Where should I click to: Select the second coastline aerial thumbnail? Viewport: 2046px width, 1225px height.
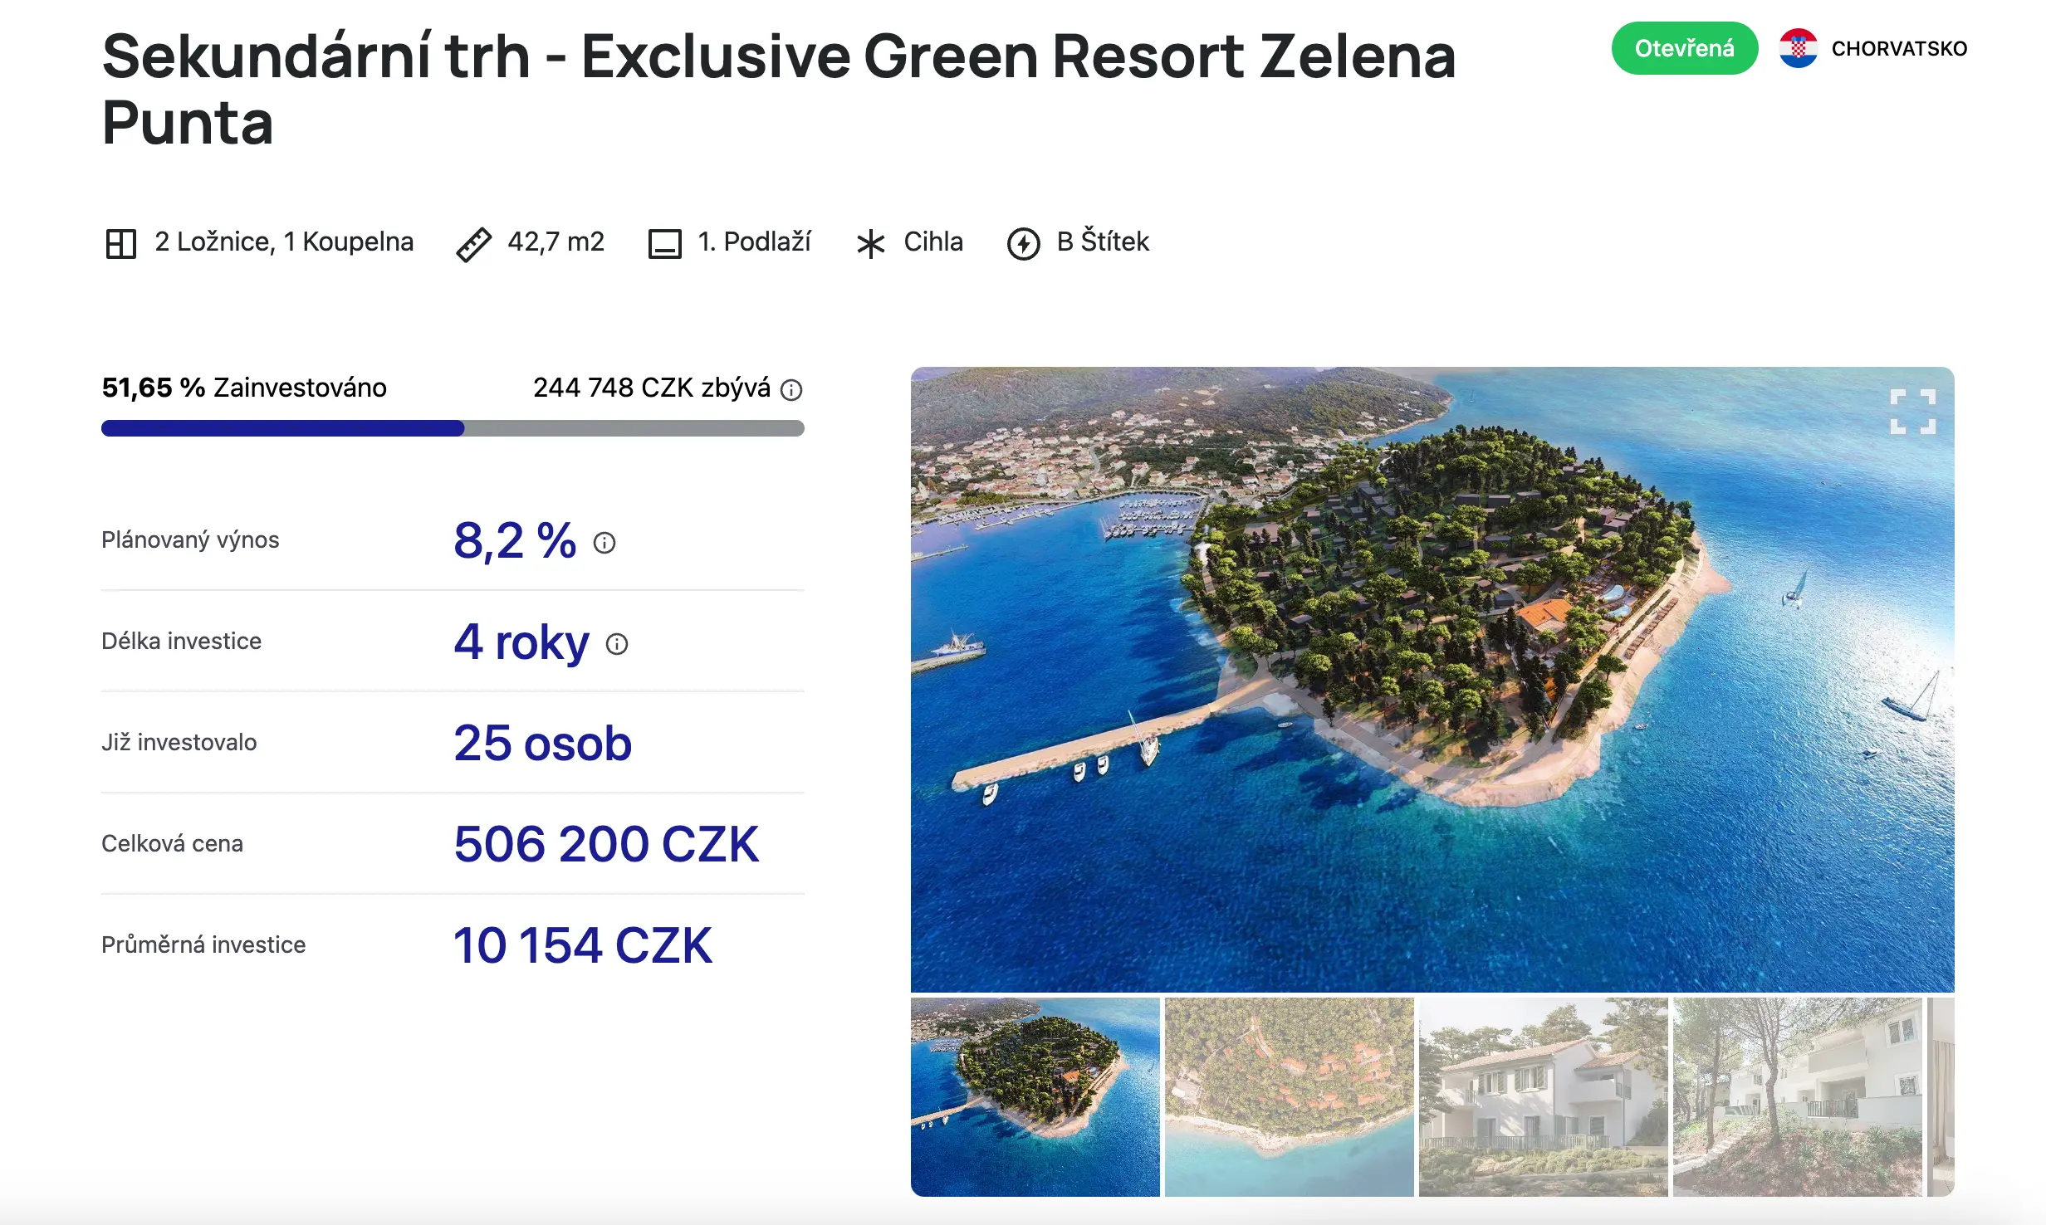point(1289,1096)
